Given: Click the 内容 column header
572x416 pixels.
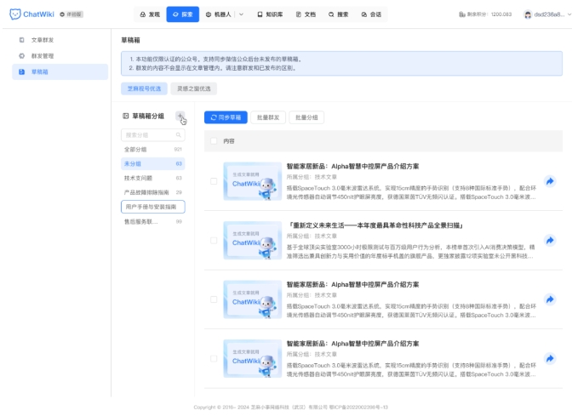Looking at the screenshot, I should point(229,141).
